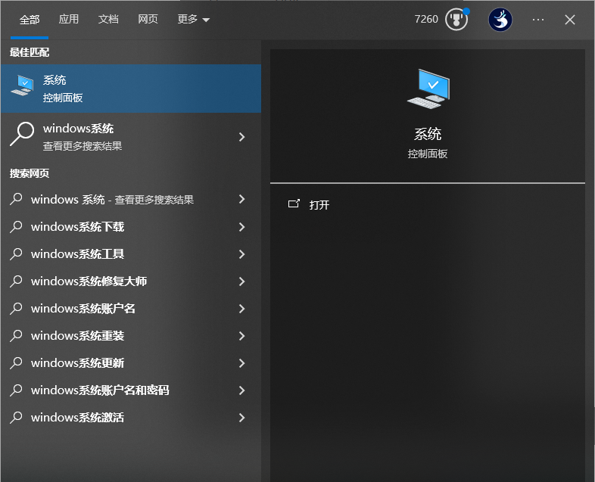The width and height of the screenshot is (595, 482).
Task: Select the 全部 tab
Action: point(30,20)
